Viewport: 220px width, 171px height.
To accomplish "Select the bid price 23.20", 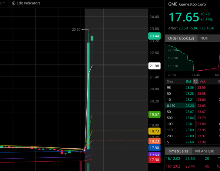I will coord(190,106).
